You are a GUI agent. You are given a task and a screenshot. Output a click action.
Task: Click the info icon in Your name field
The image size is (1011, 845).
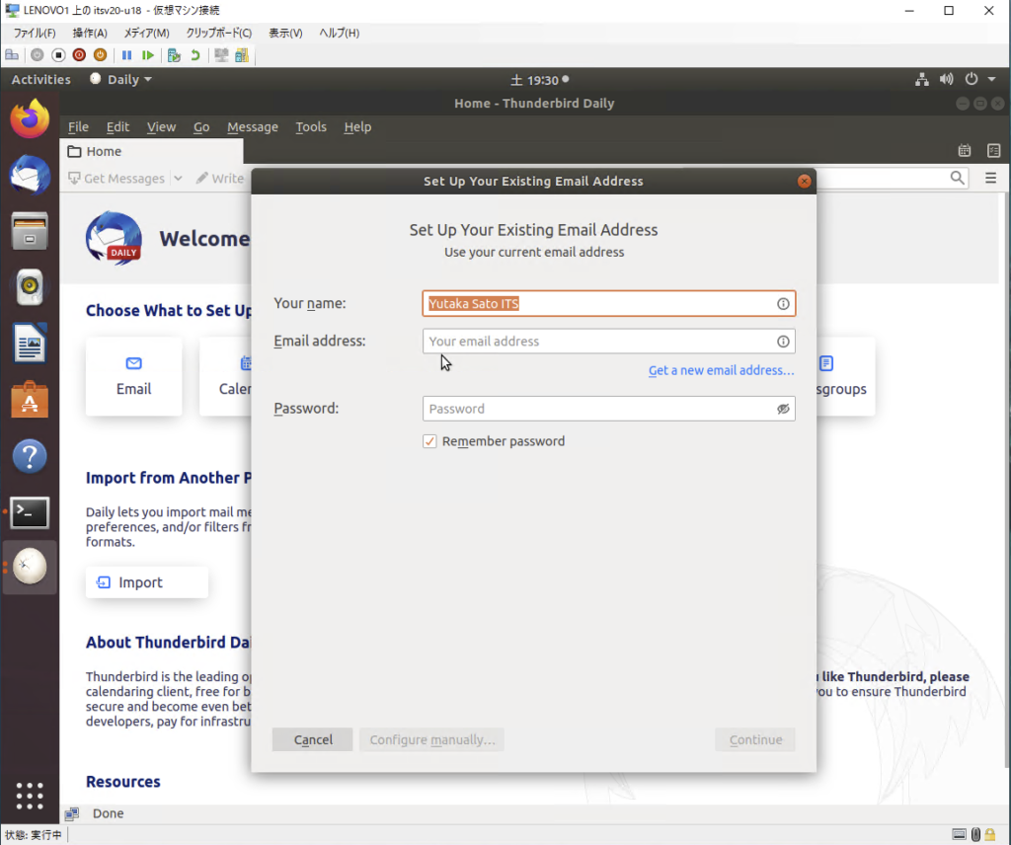(783, 304)
